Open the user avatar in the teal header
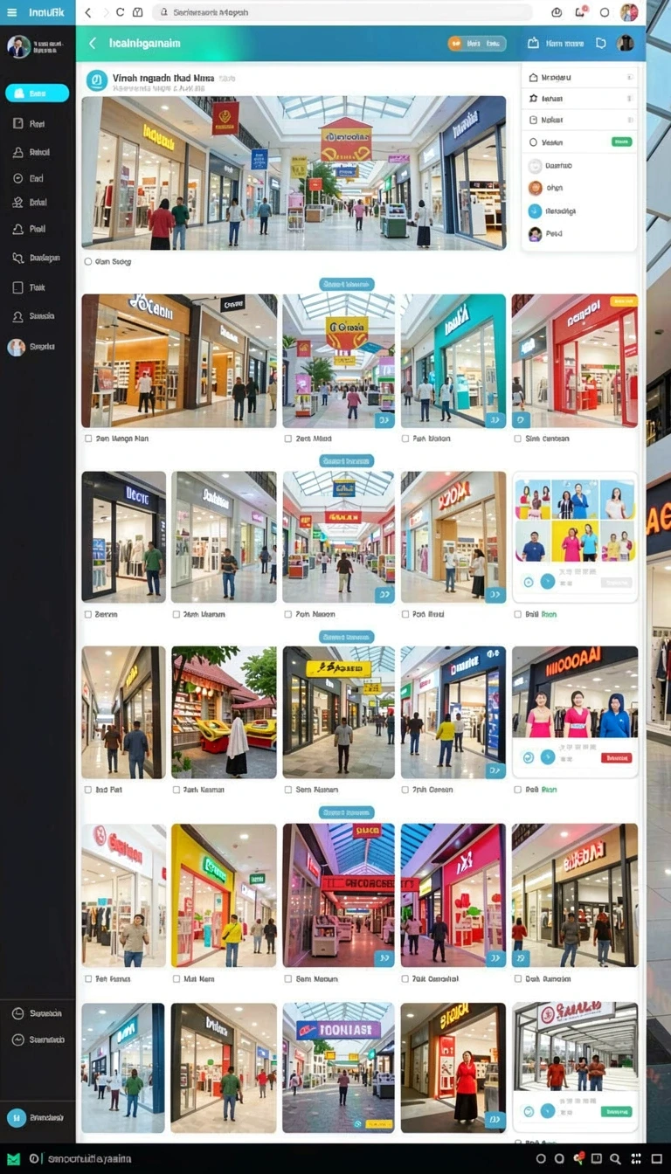 tap(626, 43)
